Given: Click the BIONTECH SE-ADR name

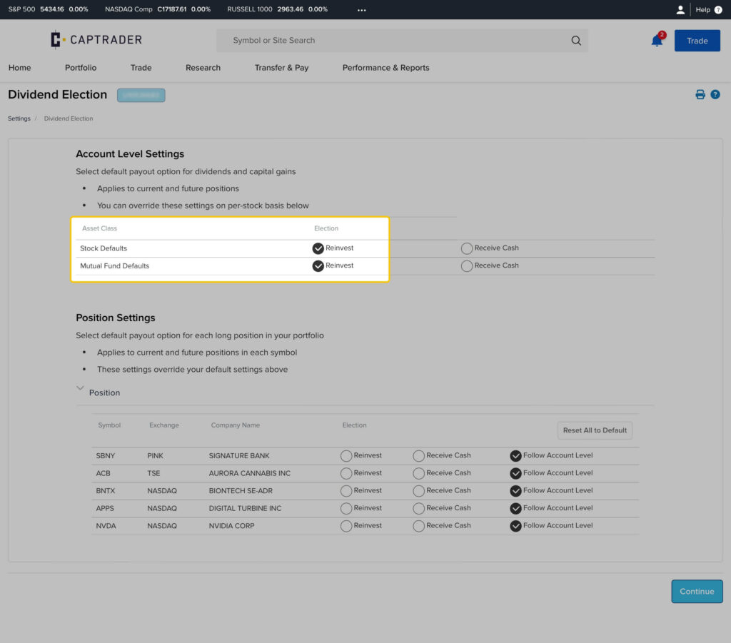Looking at the screenshot, I should (x=241, y=491).
